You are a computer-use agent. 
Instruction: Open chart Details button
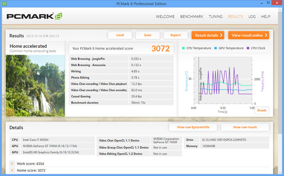coord(262,110)
